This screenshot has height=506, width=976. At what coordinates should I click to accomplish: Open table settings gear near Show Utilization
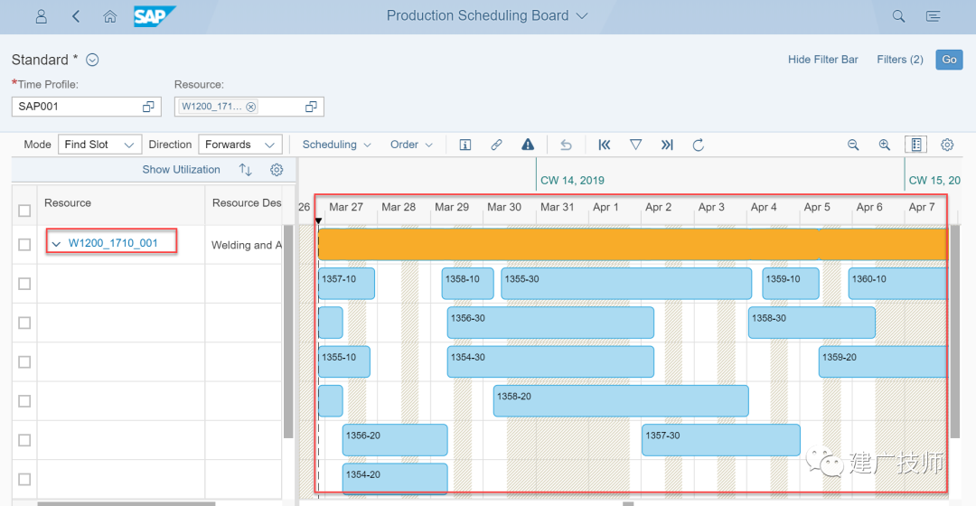tap(277, 169)
